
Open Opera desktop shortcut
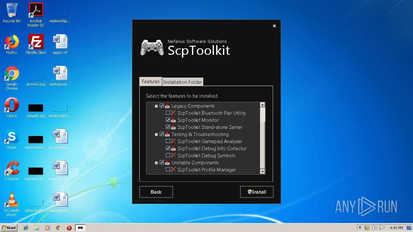pyautogui.click(x=12, y=108)
